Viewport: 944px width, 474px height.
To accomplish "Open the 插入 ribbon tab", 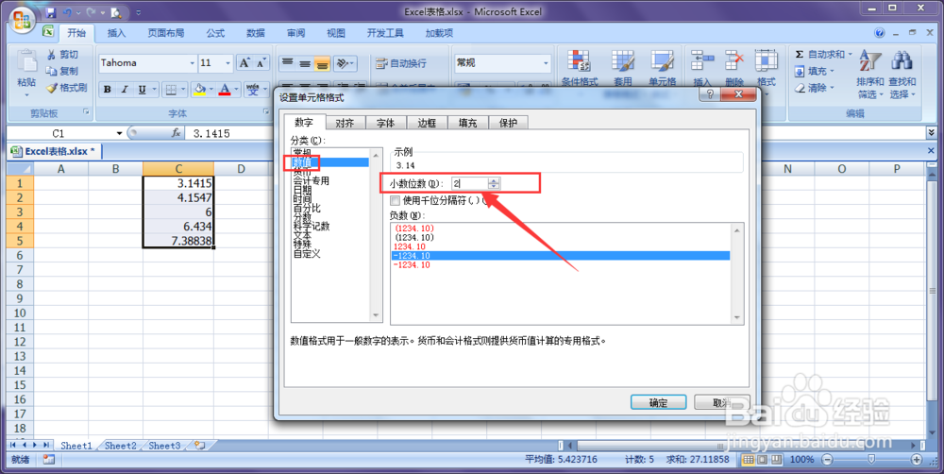I will 116,33.
